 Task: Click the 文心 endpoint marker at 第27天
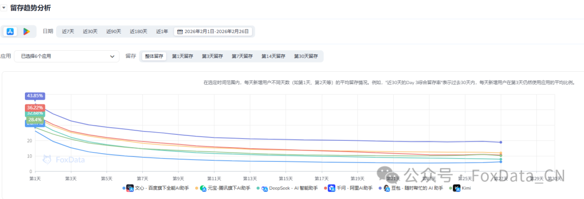pyautogui.click(x=501, y=161)
